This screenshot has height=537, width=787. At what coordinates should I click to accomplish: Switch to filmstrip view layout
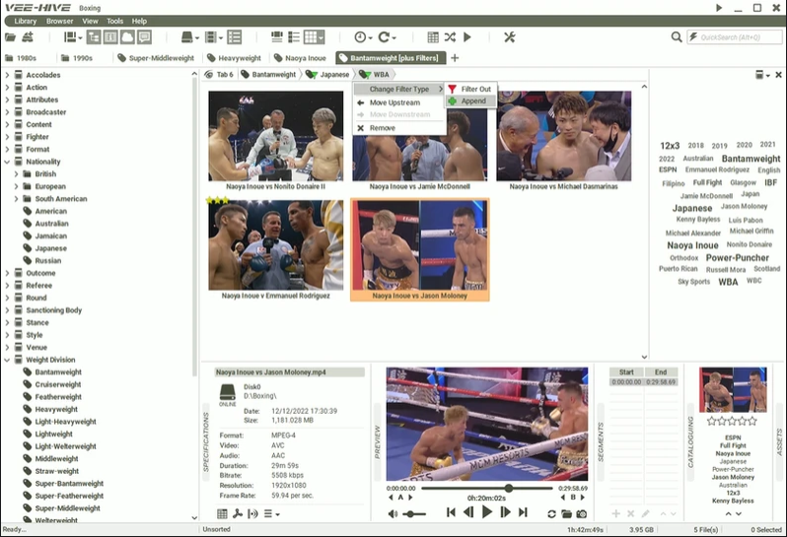pyautogui.click(x=276, y=37)
